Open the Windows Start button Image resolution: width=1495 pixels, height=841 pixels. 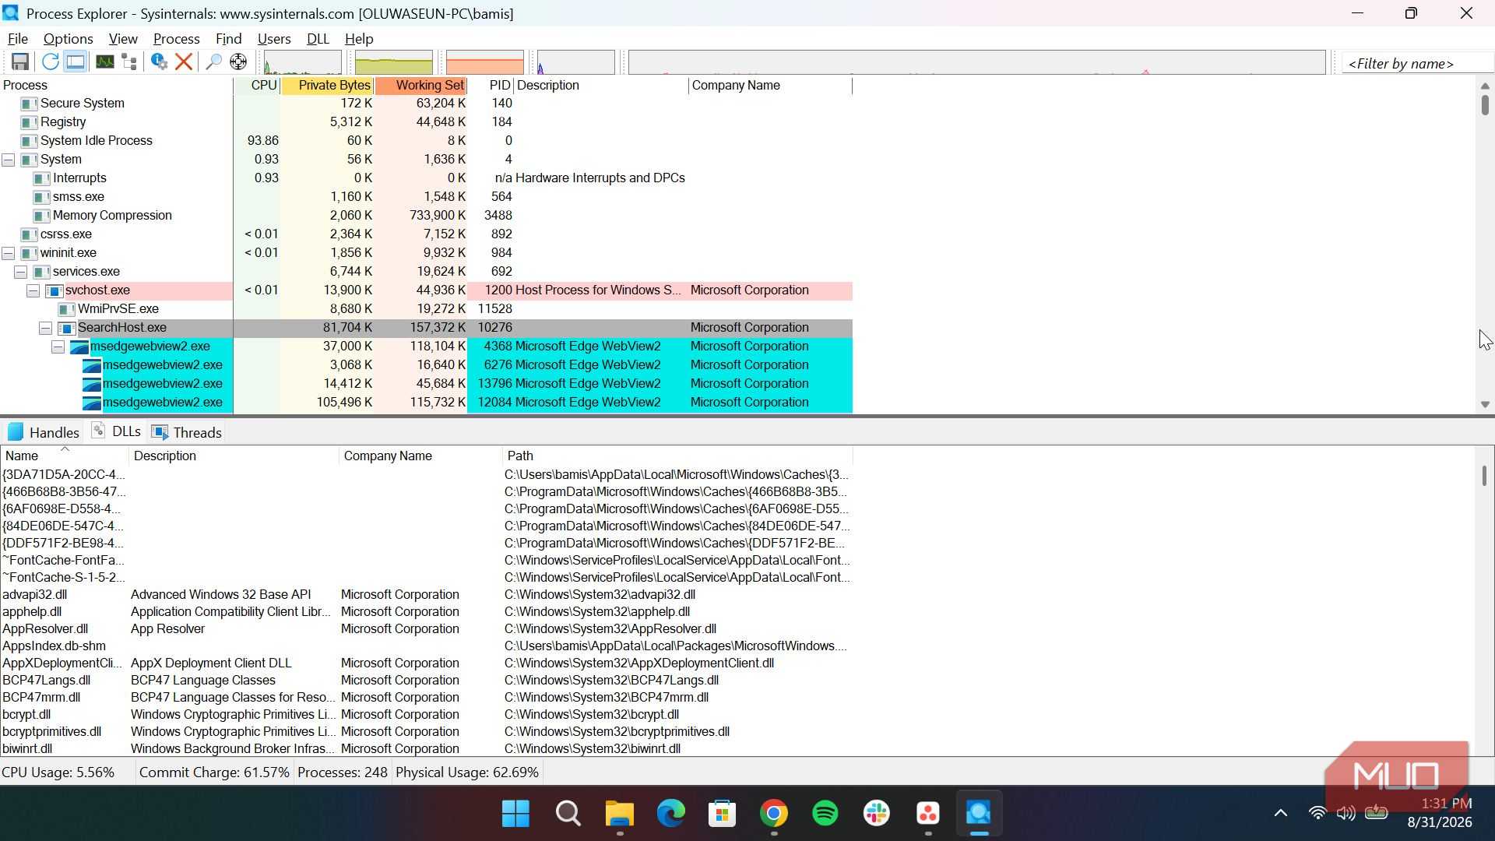tap(515, 814)
